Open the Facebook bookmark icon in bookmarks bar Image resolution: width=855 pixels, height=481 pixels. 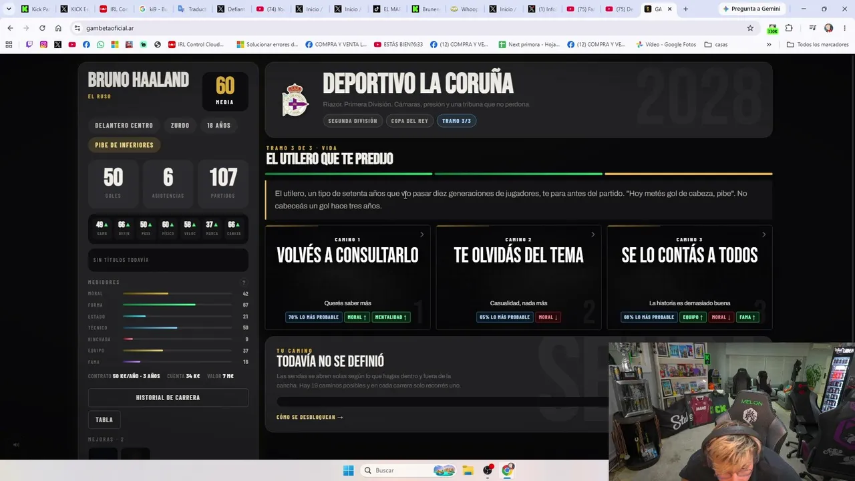coord(86,45)
